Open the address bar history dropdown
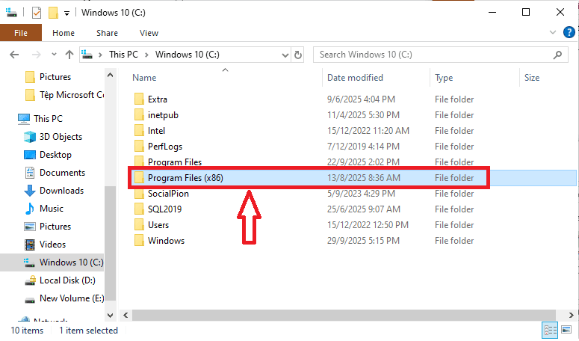Screen dimensions: 579x341 tap(285, 55)
